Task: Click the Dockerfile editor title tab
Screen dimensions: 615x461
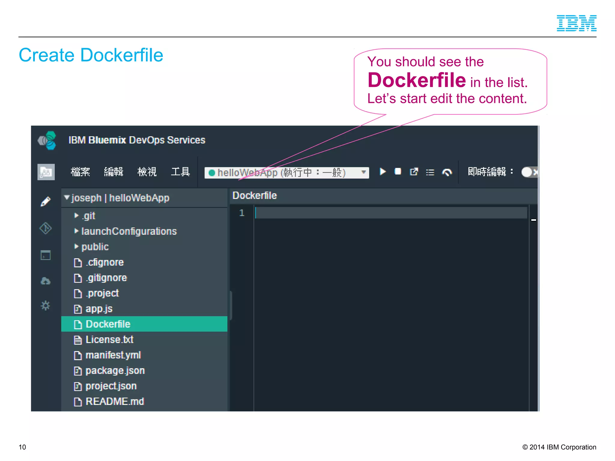Action: pos(255,196)
